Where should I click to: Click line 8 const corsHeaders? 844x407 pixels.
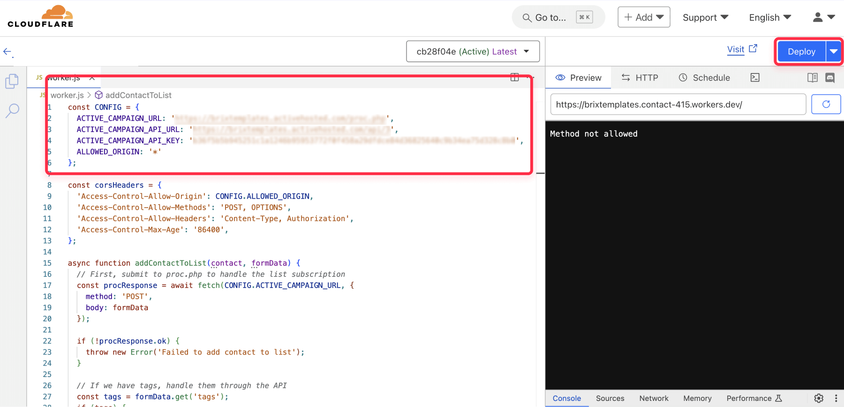click(115, 185)
